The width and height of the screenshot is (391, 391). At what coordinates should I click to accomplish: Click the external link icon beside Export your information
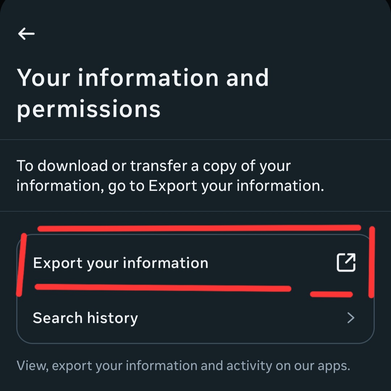tap(346, 262)
